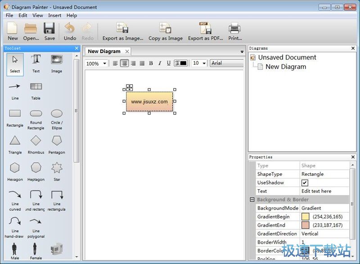This screenshot has width=360, height=264.
Task: Switch to the New Diagram tab
Action: (104, 51)
